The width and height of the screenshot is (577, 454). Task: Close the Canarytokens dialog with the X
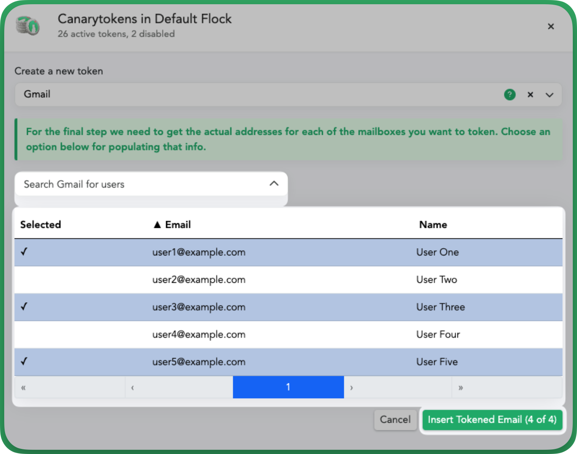[x=551, y=27]
